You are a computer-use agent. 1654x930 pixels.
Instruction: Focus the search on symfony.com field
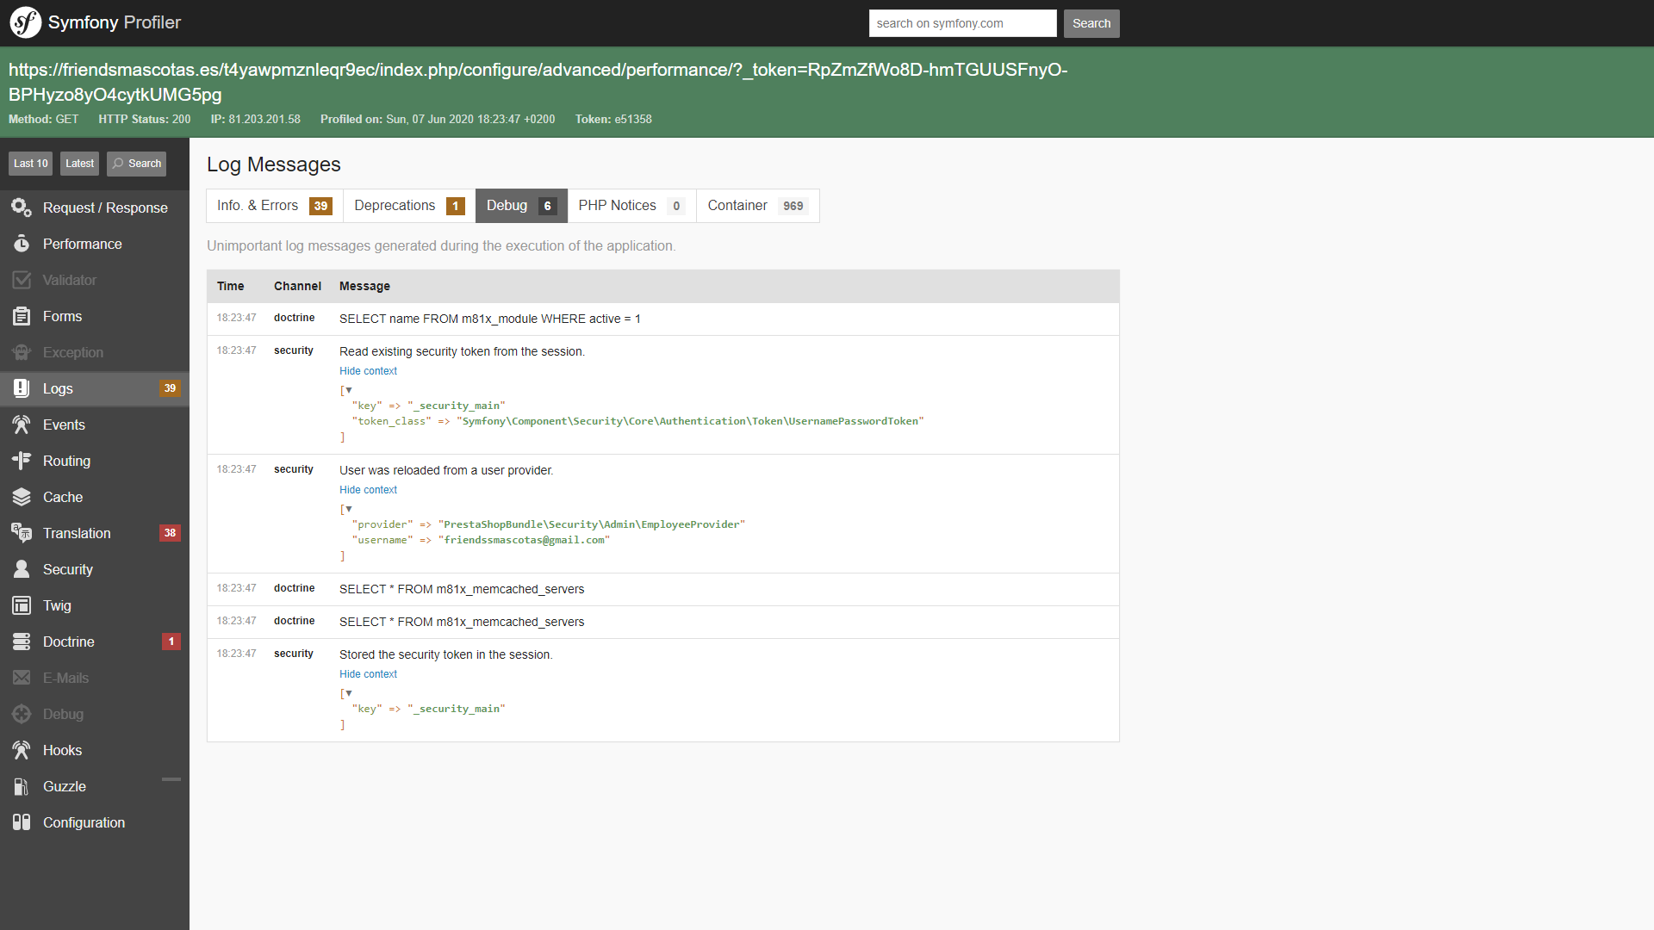(962, 23)
